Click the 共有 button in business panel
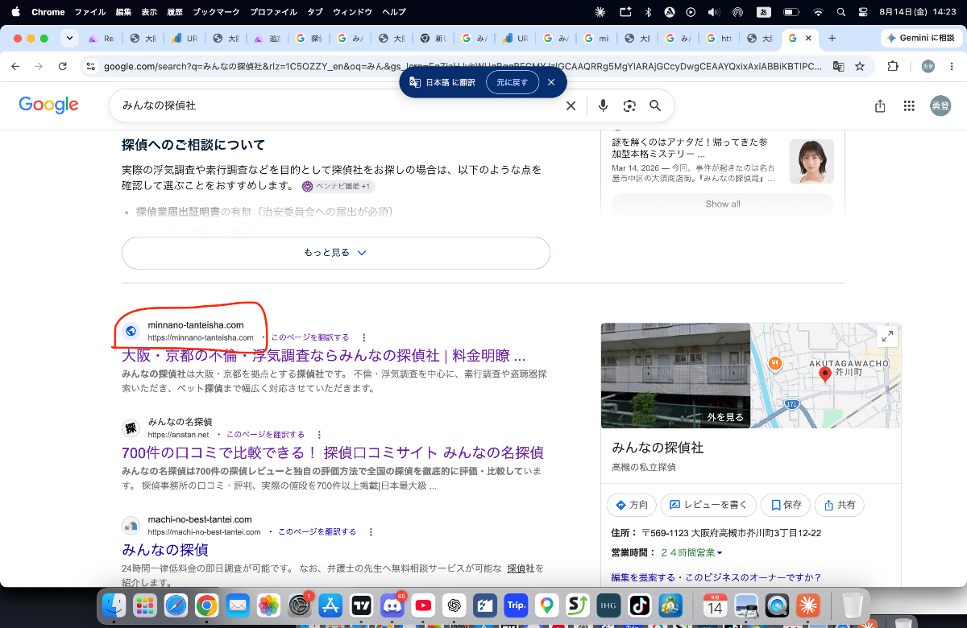Viewport: 967px width, 628px height. 840,505
